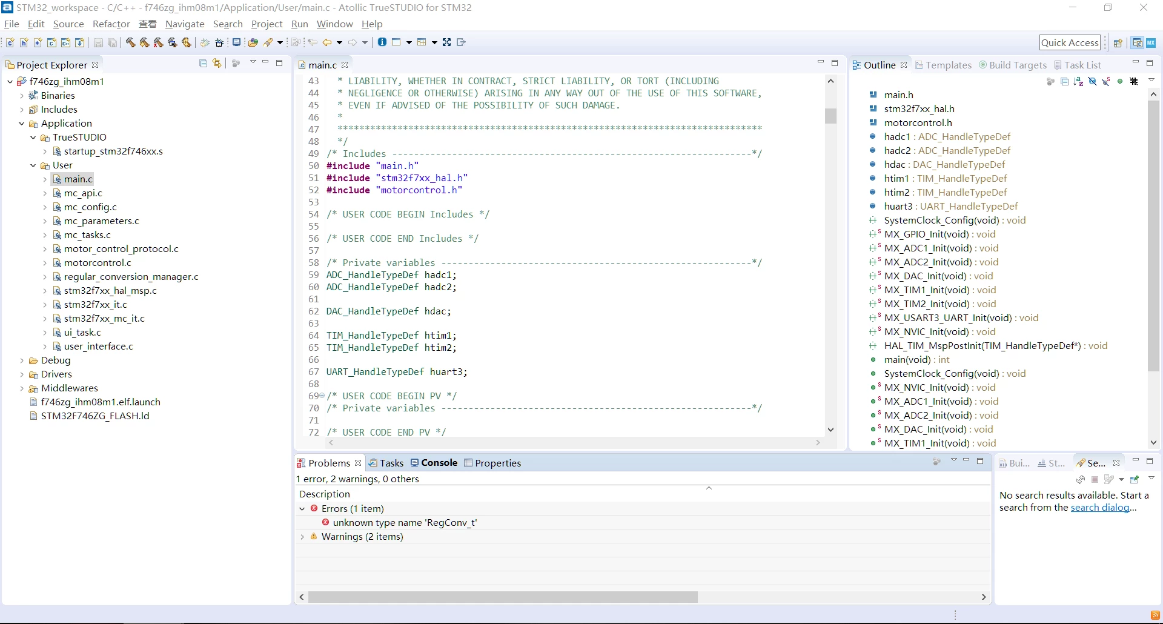Collapse the Application folder

22,123
